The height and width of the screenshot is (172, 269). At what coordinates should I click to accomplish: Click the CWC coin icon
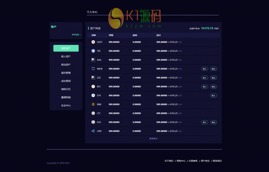93,131
